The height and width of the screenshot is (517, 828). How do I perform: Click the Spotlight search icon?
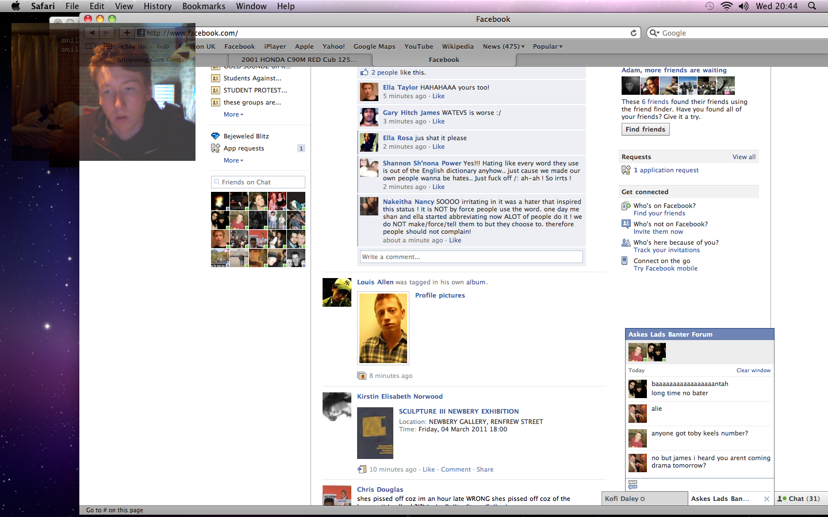[812, 6]
